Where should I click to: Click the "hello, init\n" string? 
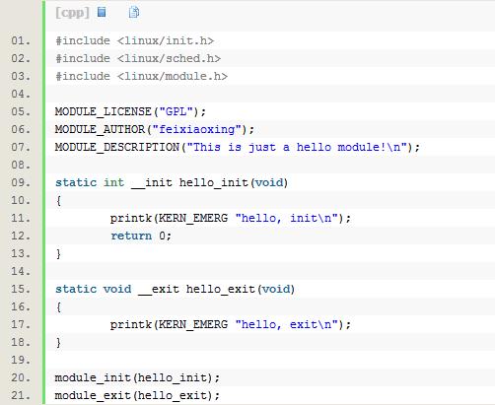click(x=287, y=218)
